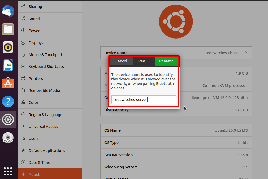This screenshot has width=268, height=179.
Task: Open Removable Media settings
Action: coord(50,91)
